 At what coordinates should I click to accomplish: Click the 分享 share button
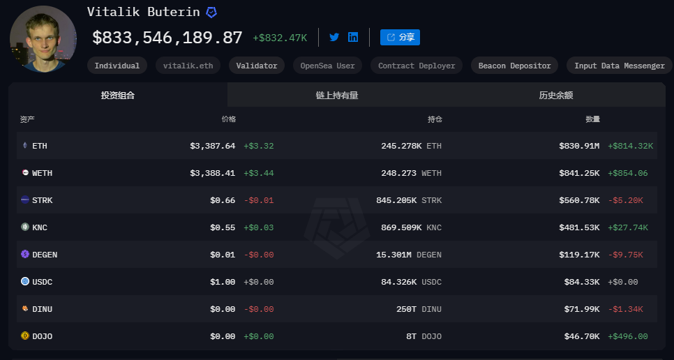coord(400,38)
